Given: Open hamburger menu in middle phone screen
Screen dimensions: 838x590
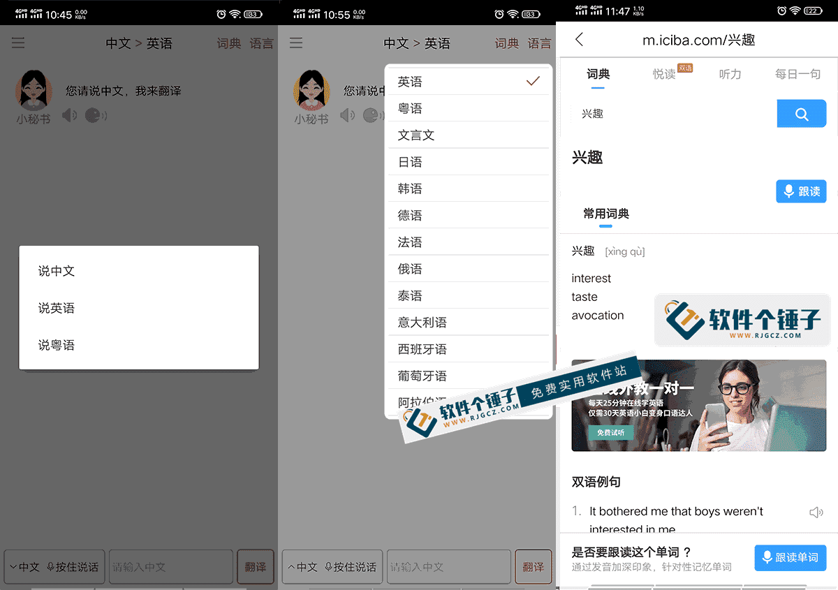Looking at the screenshot, I should (x=296, y=43).
